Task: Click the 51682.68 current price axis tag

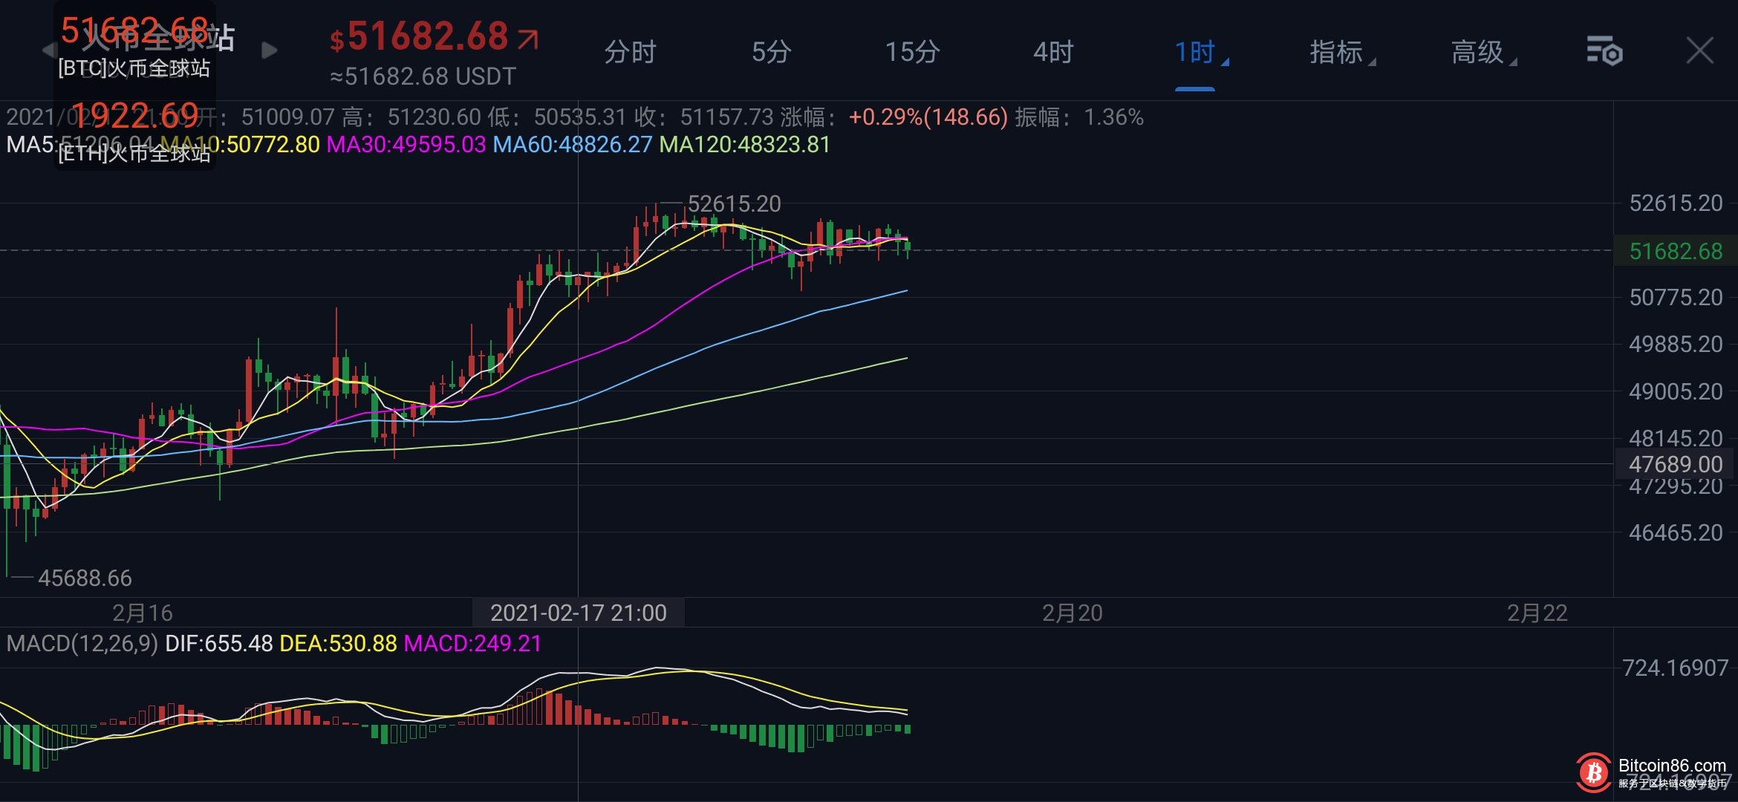Action: [1675, 251]
